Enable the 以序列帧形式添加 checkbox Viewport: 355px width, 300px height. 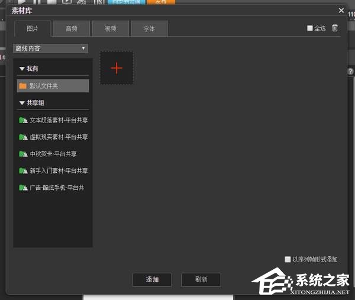(288, 259)
